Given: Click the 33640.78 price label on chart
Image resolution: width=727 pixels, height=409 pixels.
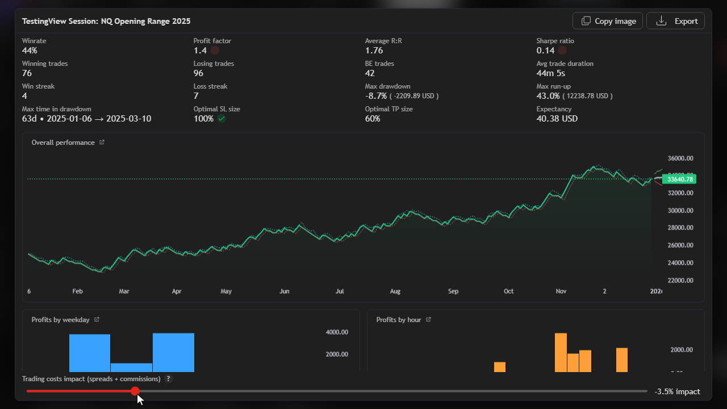Looking at the screenshot, I should 680,180.
